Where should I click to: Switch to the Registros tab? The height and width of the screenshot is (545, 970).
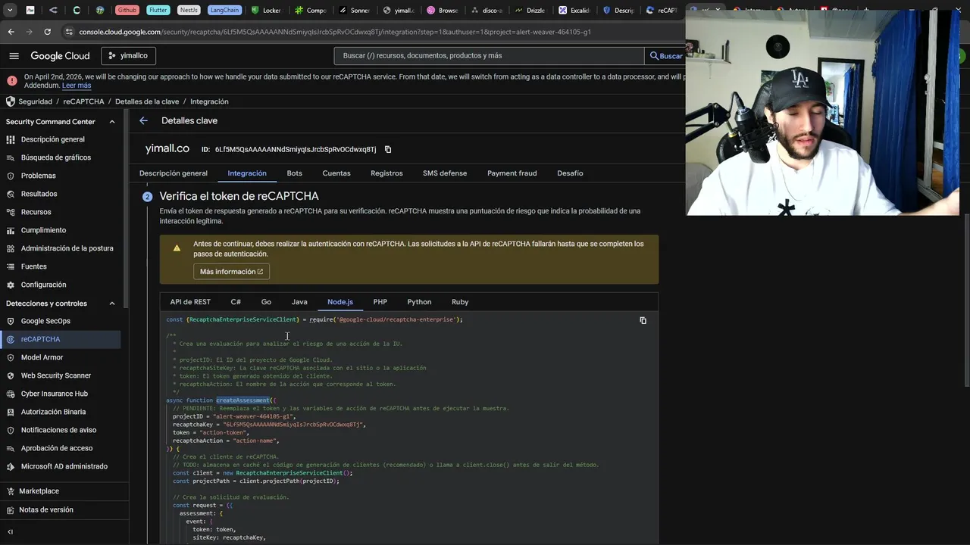click(x=386, y=173)
